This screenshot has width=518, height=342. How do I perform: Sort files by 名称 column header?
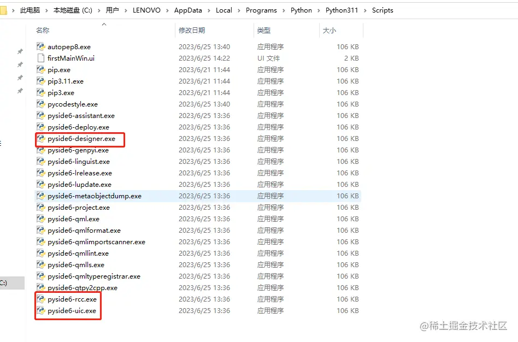pos(42,31)
